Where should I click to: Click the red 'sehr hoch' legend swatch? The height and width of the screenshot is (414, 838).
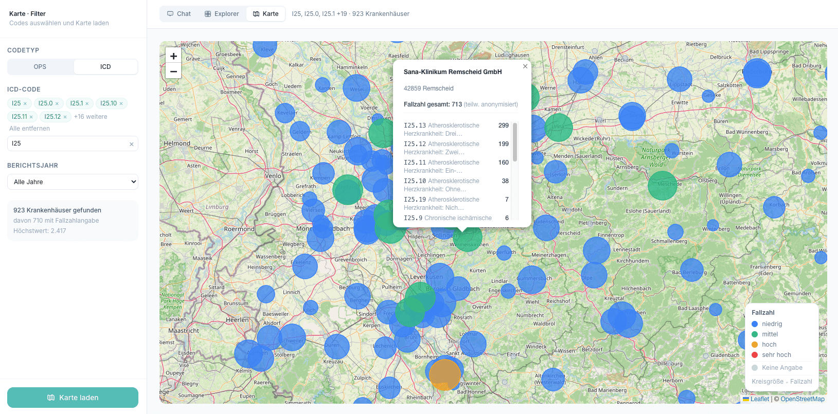[x=755, y=355]
